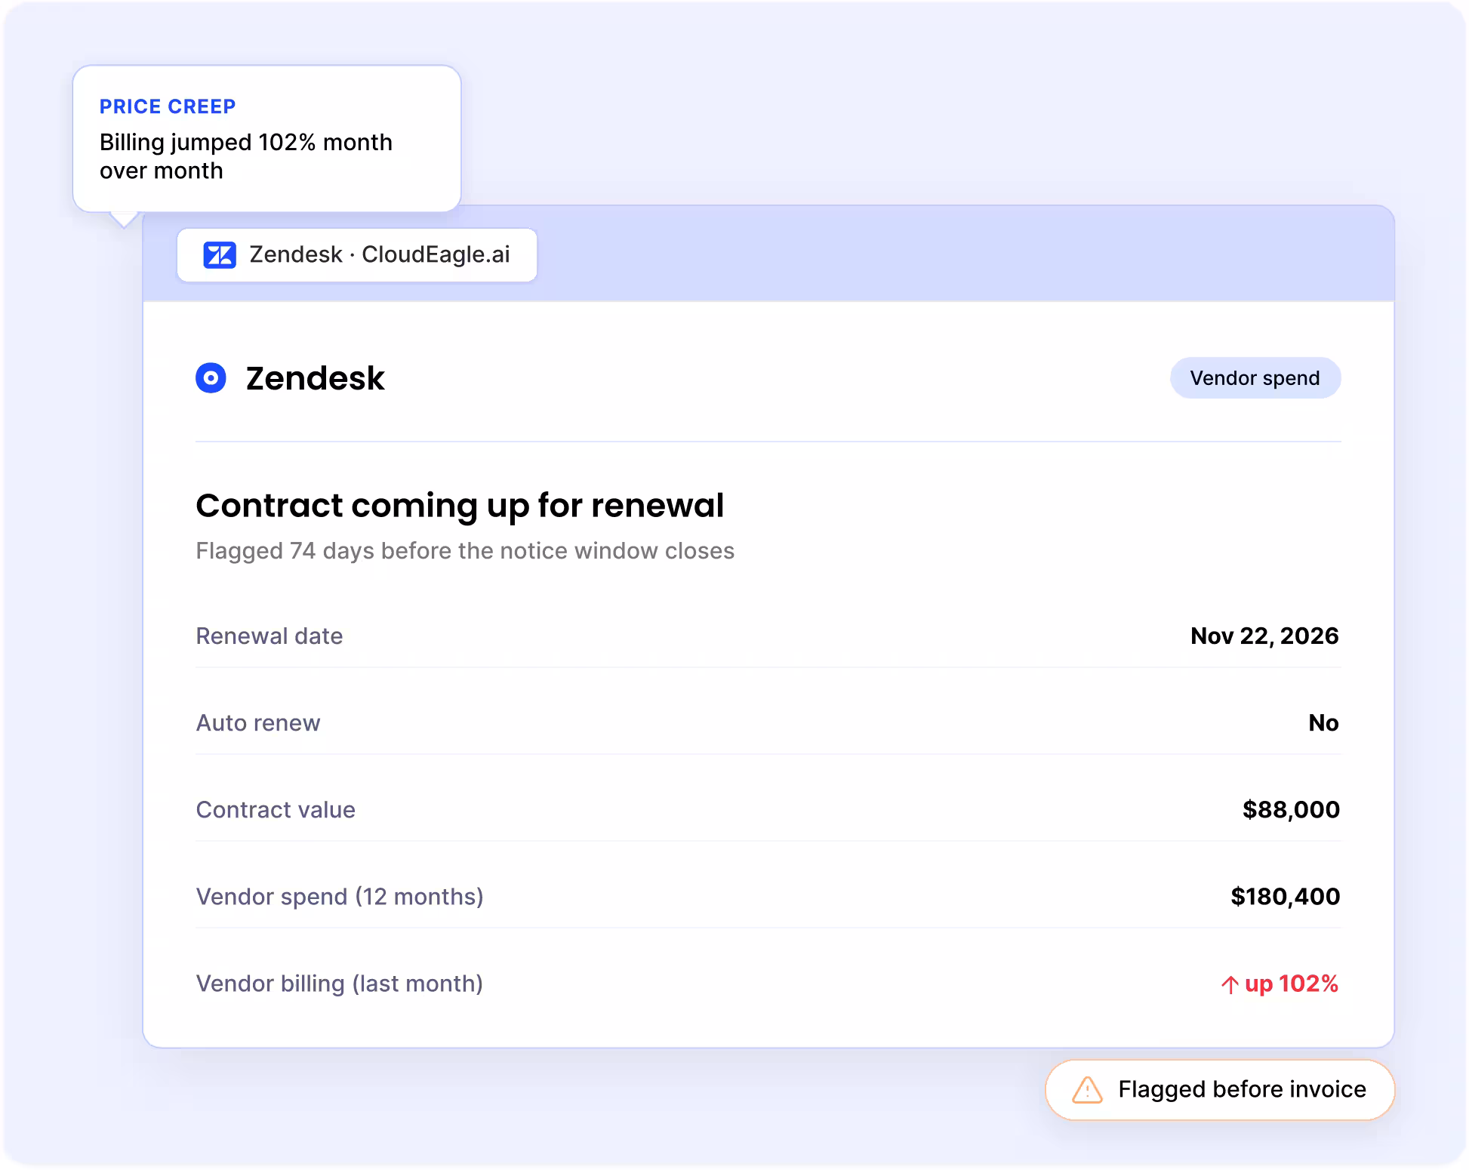Open the Zendesk · CloudEagle.ai tab chip
The height and width of the screenshot is (1170, 1469).
[357, 255]
